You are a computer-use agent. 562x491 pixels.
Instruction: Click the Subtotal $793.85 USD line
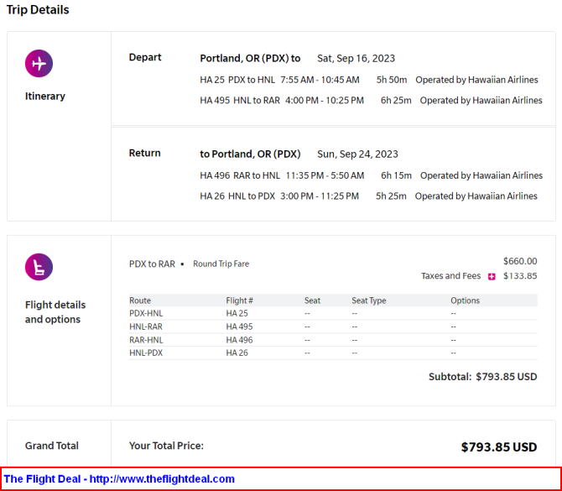(483, 377)
